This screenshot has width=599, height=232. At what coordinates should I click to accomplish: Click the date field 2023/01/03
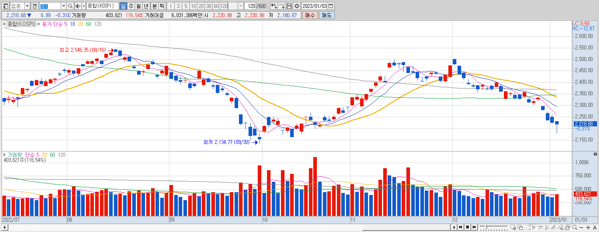click(x=314, y=6)
